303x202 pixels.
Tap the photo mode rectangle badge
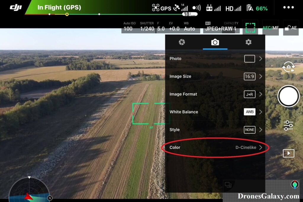coord(249,59)
